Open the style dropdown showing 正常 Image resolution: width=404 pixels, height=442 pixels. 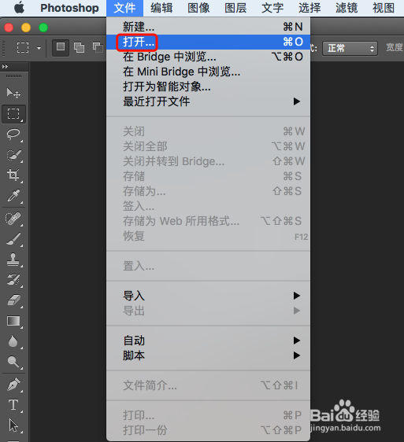click(x=350, y=48)
